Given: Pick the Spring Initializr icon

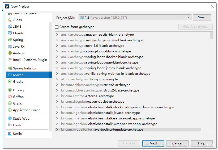Looking at the screenshot, I should point(10,68).
